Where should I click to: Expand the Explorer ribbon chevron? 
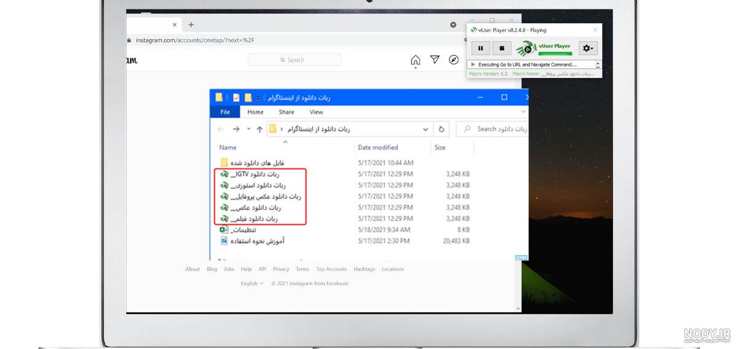click(x=523, y=112)
